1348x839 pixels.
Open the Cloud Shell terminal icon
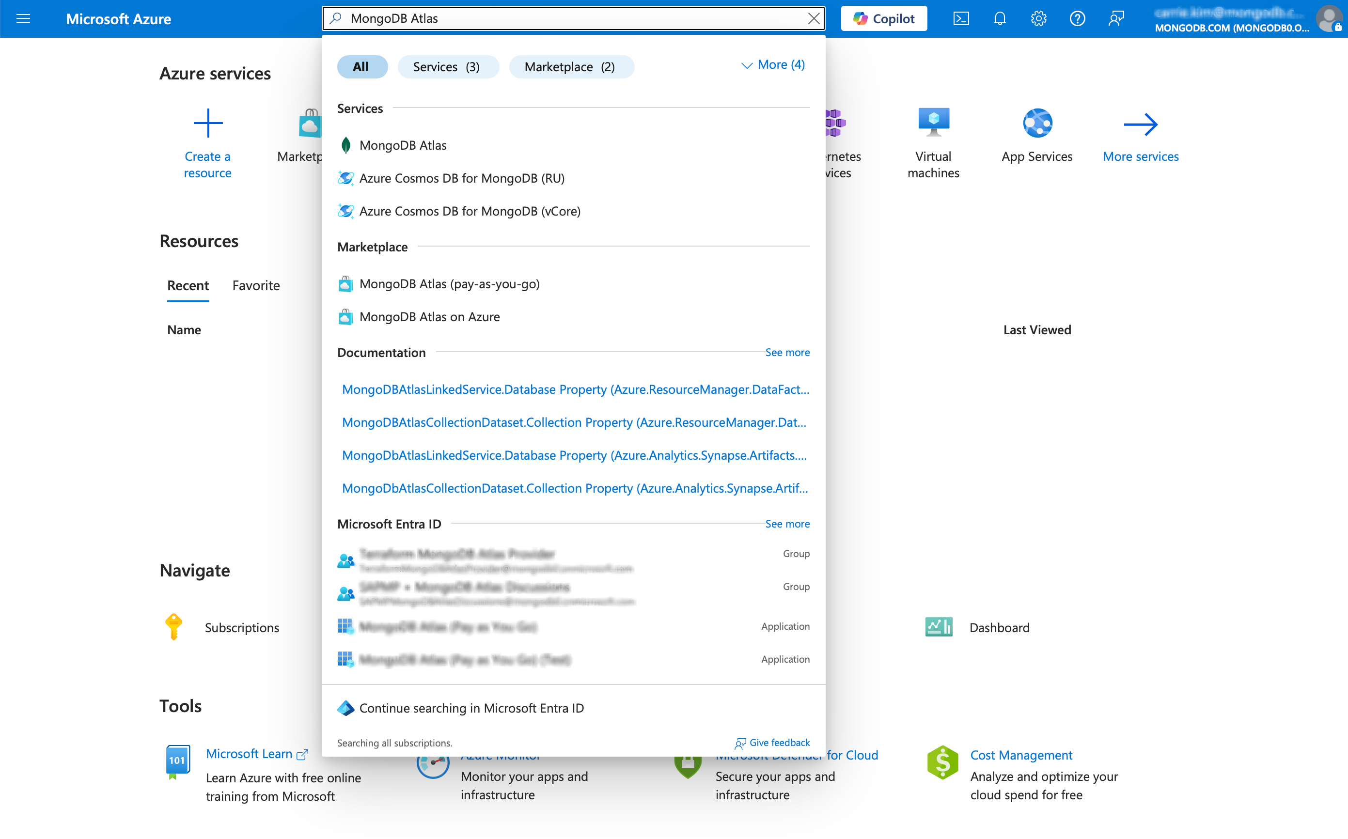(x=961, y=18)
